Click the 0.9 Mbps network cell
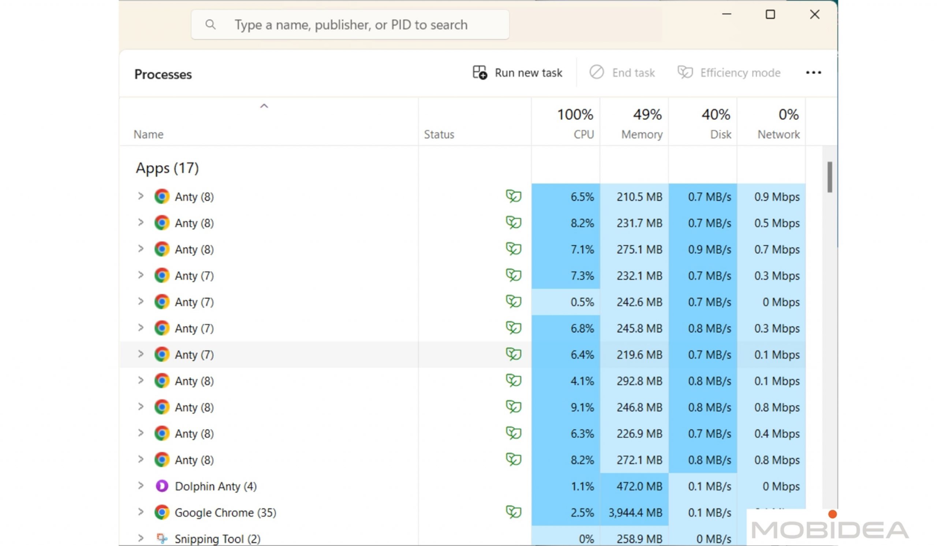 tap(772, 196)
